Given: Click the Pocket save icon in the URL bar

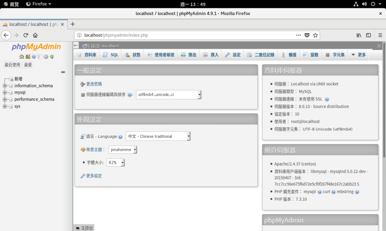Looking at the screenshot, I should coord(307,35).
